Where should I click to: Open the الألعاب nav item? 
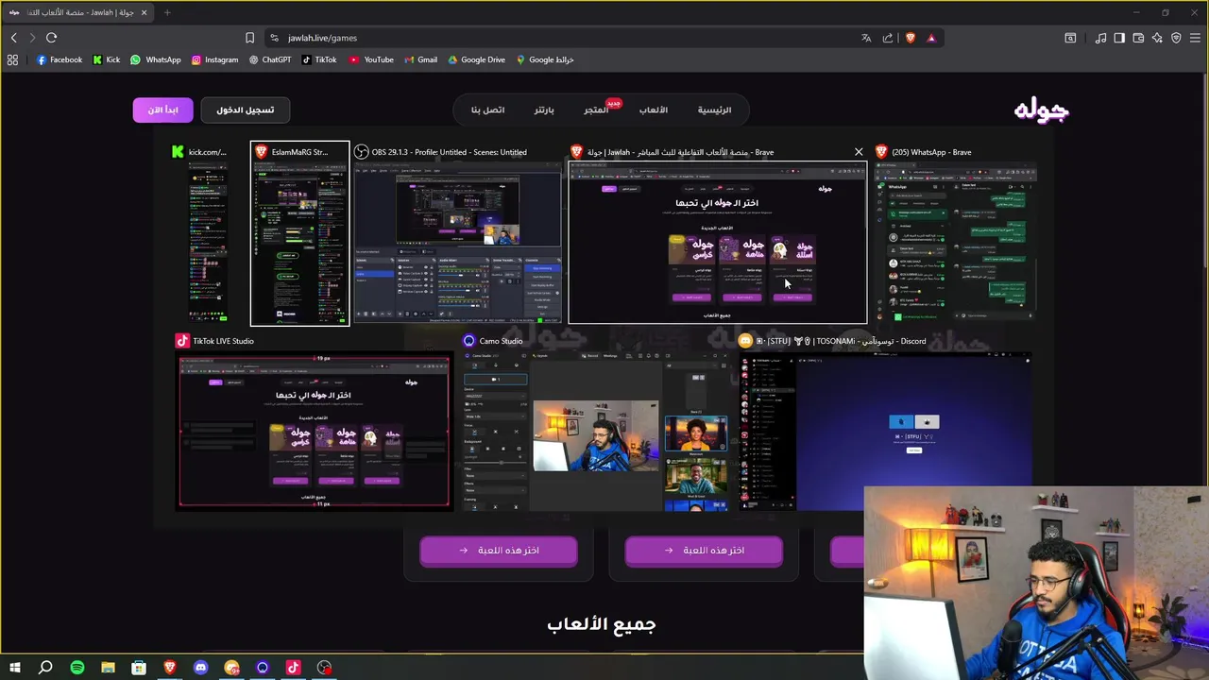click(x=653, y=110)
